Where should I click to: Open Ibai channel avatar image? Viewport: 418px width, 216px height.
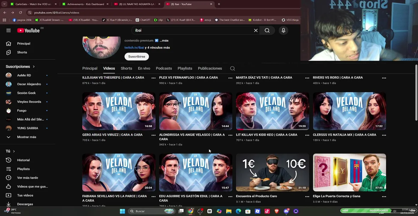101,47
